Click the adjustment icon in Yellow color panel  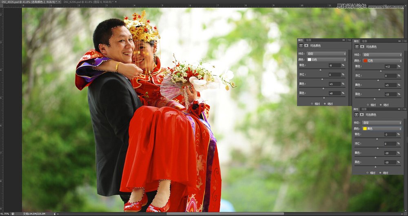tap(357, 115)
